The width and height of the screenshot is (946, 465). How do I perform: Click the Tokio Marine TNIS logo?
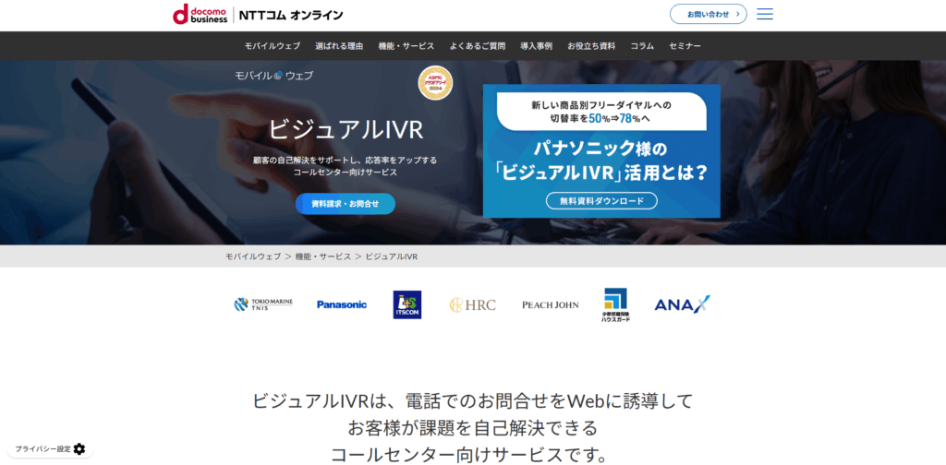(x=263, y=304)
